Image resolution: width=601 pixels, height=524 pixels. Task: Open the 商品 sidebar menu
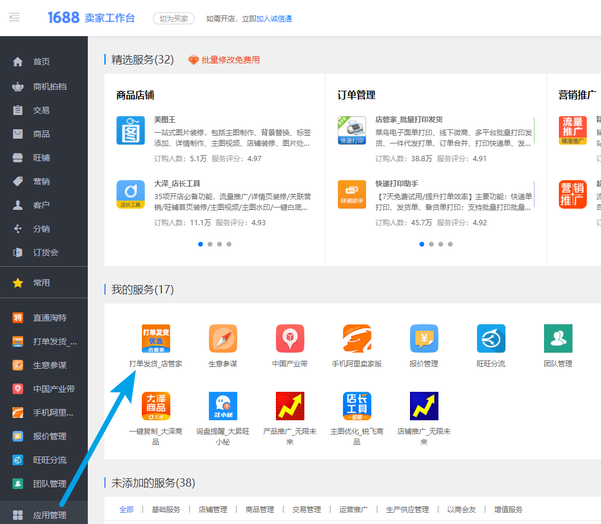click(42, 134)
